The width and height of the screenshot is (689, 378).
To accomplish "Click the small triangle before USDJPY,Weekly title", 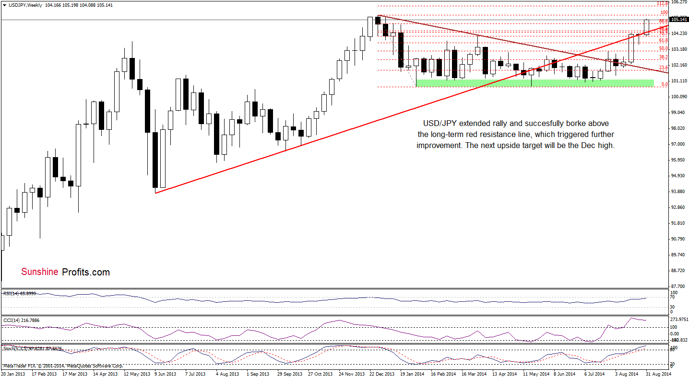I will pos(4,4).
